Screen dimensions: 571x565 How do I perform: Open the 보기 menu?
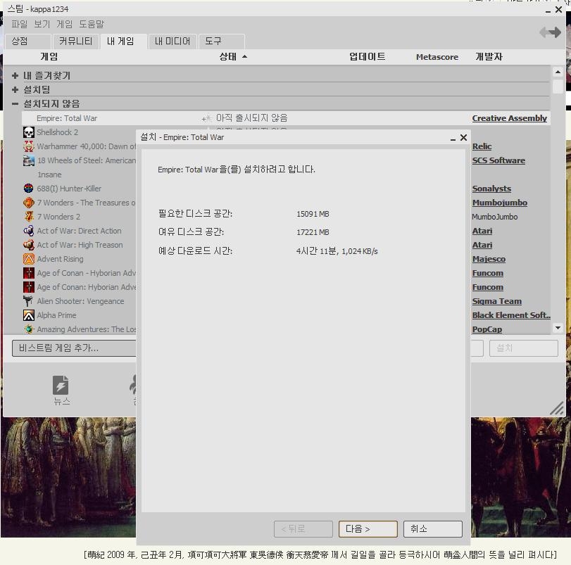pos(42,24)
